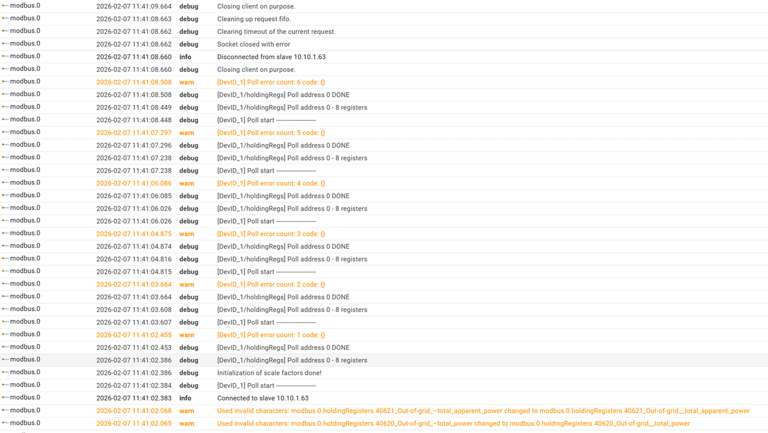Select the "Poll error count: 5" warning message
768x433 pixels.
[x=271, y=133]
